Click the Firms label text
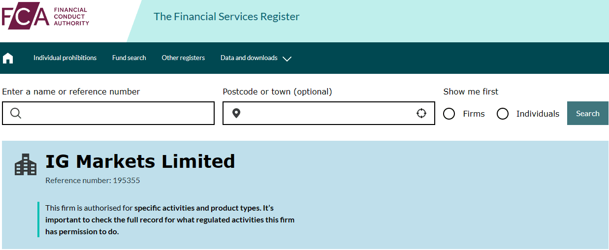Screen dimensions: 609x250 tap(474, 114)
